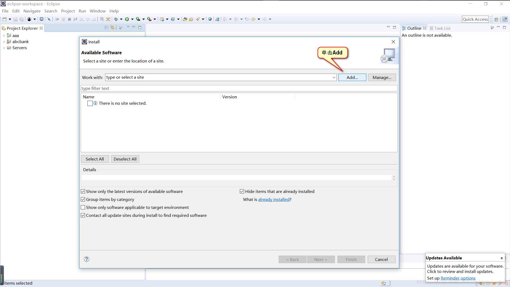The height and width of the screenshot is (287, 510).
Task: Open the Project menu
Action: [x=68, y=11]
